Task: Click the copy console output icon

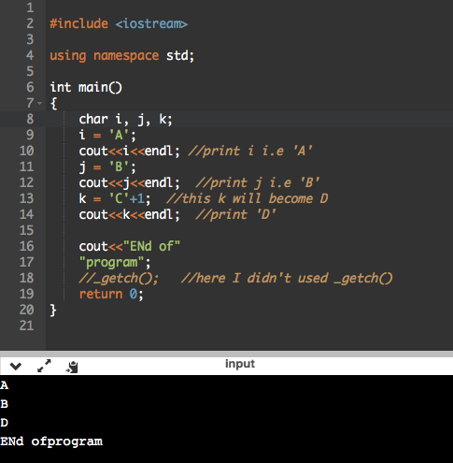Action: (72, 367)
